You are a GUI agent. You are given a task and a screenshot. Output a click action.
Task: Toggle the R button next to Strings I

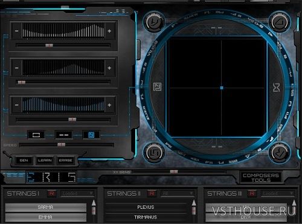point(51,193)
